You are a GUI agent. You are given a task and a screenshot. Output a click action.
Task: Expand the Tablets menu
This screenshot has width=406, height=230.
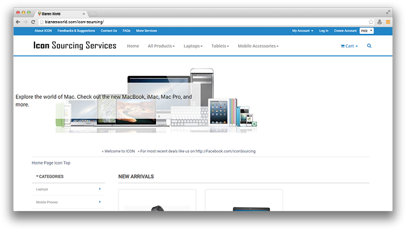click(220, 46)
